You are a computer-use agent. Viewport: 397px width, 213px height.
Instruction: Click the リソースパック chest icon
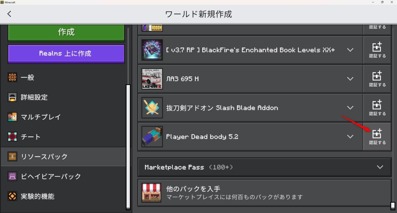(x=12, y=157)
